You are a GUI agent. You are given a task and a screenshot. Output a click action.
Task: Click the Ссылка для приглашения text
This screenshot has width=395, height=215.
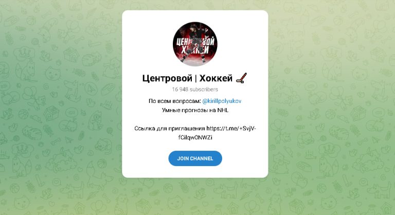click(170, 129)
